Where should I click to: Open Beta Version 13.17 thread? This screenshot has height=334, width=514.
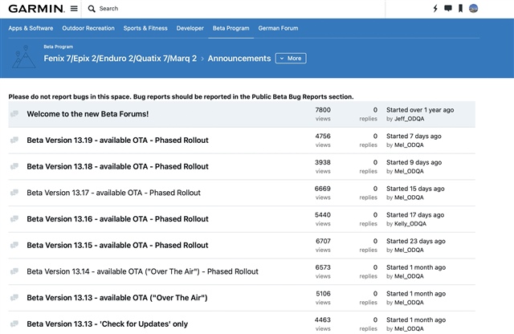tap(113, 193)
